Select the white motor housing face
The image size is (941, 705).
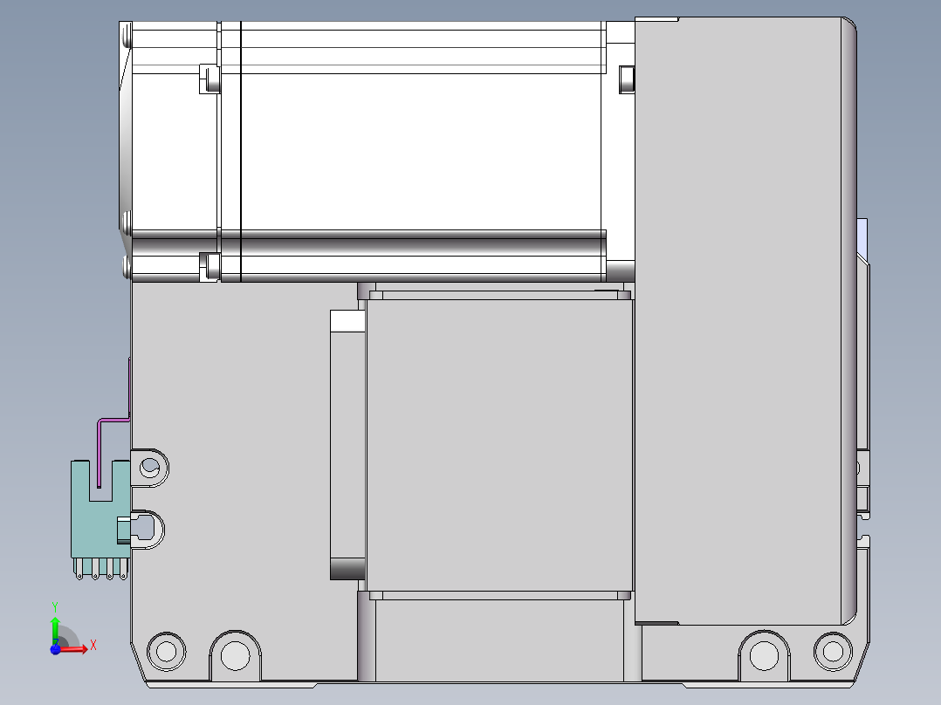click(420, 151)
